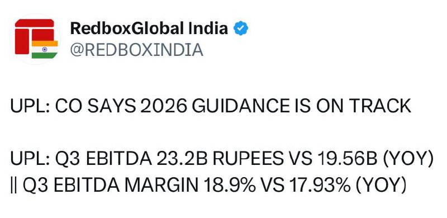Click the (YOY) after 19.56B
This screenshot has width=447, height=218.
click(408, 159)
